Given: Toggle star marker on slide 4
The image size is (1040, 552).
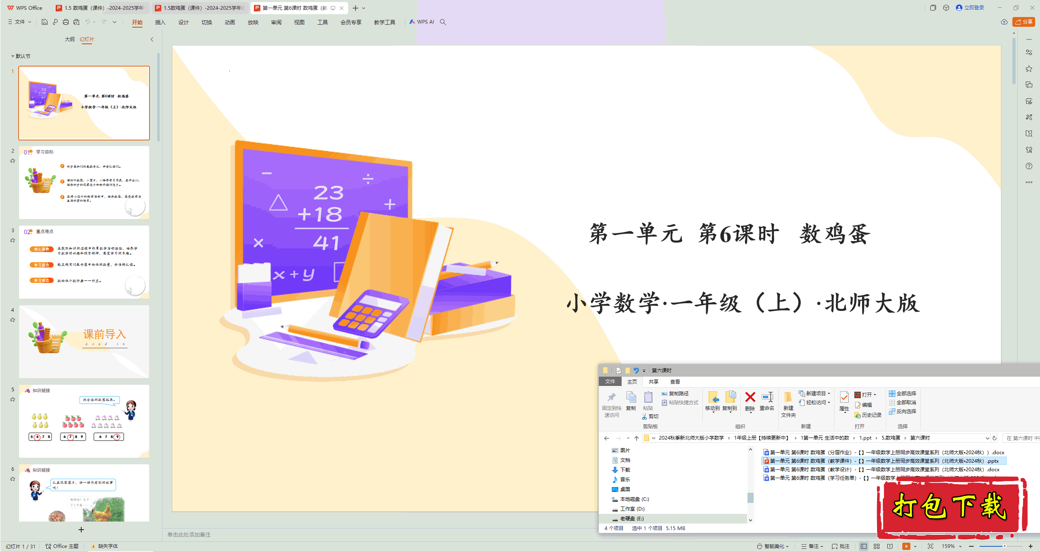Looking at the screenshot, I should point(13,320).
